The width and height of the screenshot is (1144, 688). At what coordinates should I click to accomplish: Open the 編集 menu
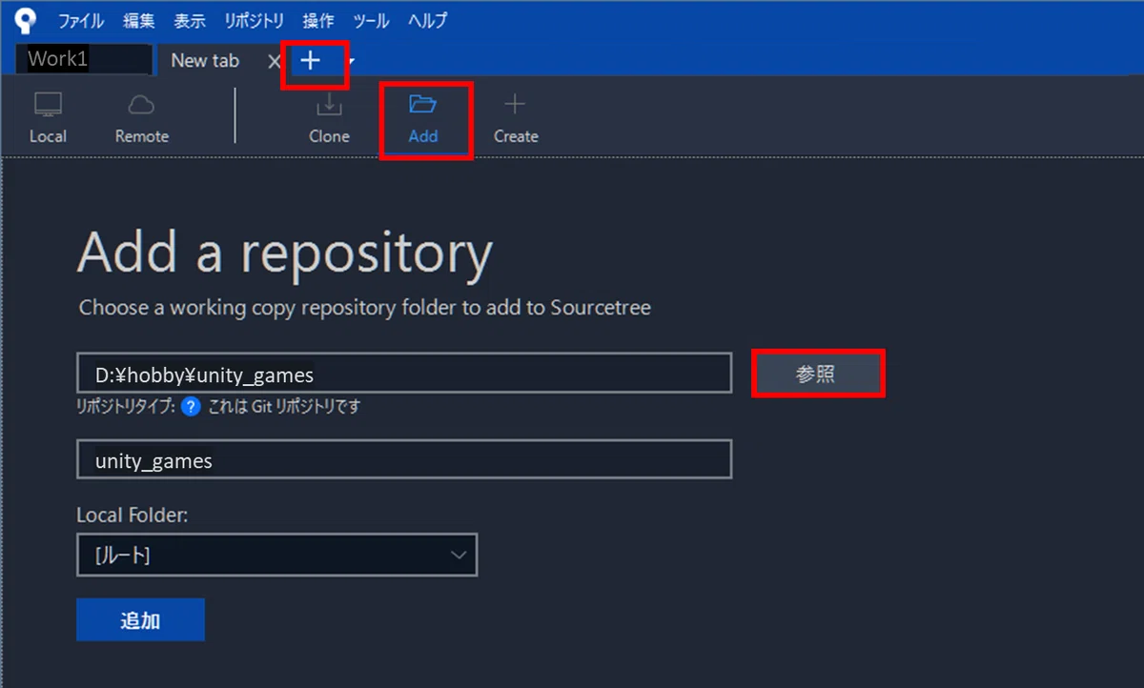pos(139,20)
